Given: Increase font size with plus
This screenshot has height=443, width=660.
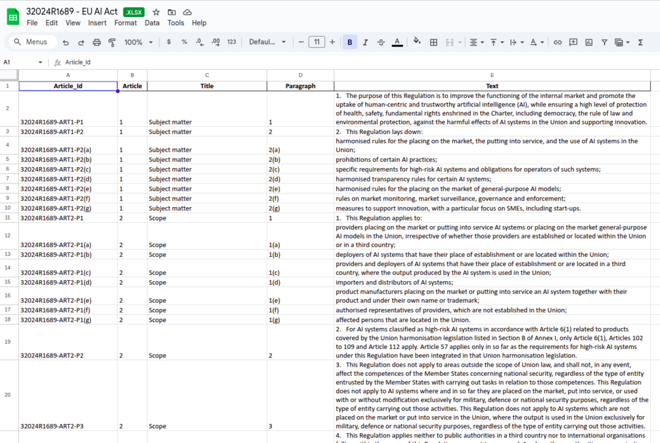Looking at the screenshot, I should pyautogui.click(x=332, y=42).
